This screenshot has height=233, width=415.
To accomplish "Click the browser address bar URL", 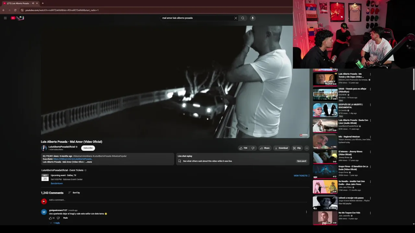I will coord(62,10).
